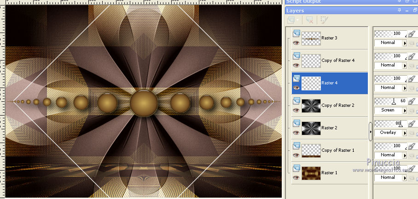Open the Screen blend mode dropdown
Viewport: 418px width, 199px height.
click(405, 110)
